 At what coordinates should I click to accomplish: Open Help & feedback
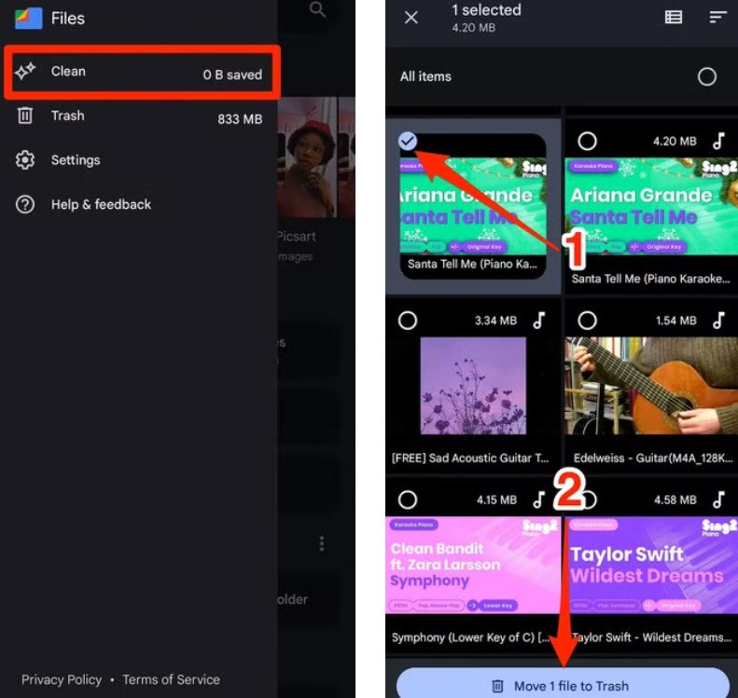[x=100, y=204]
